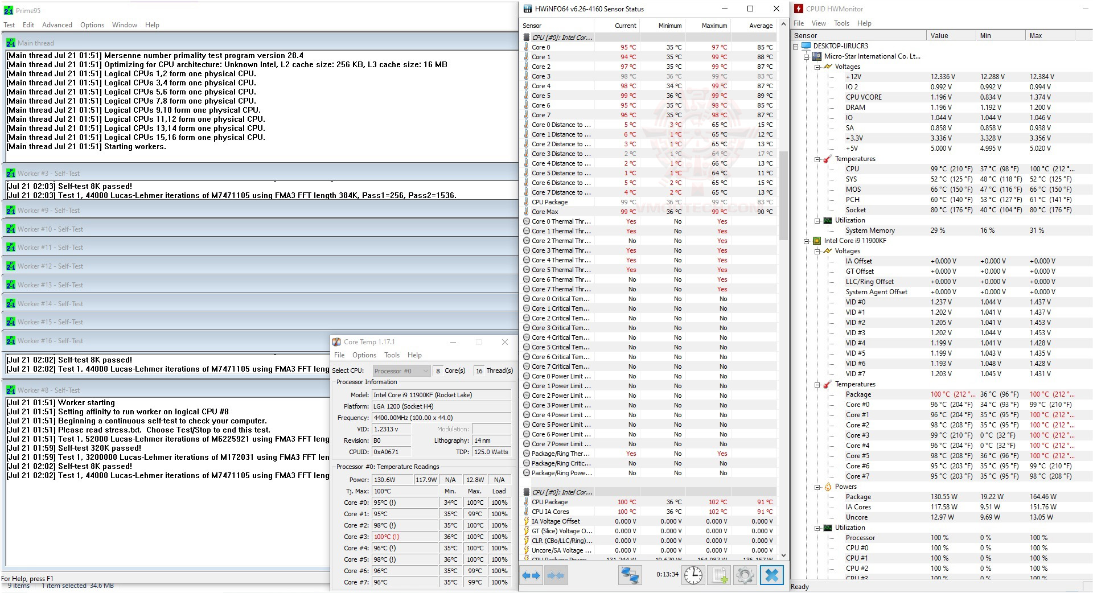The image size is (1093, 593).
Task: Click the Core #3 100°C reading in Core Temp
Action: 405,537
